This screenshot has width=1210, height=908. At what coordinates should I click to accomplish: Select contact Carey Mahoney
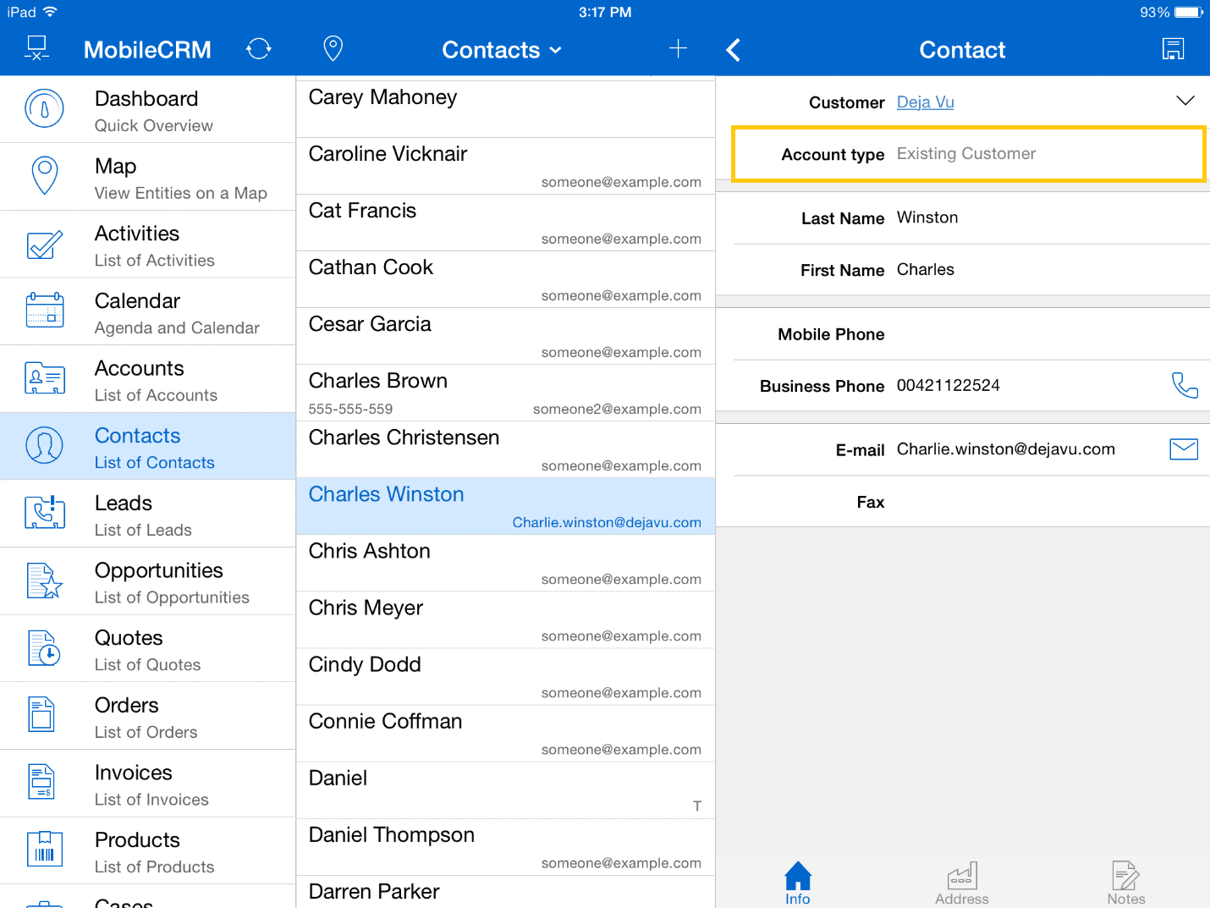point(505,108)
